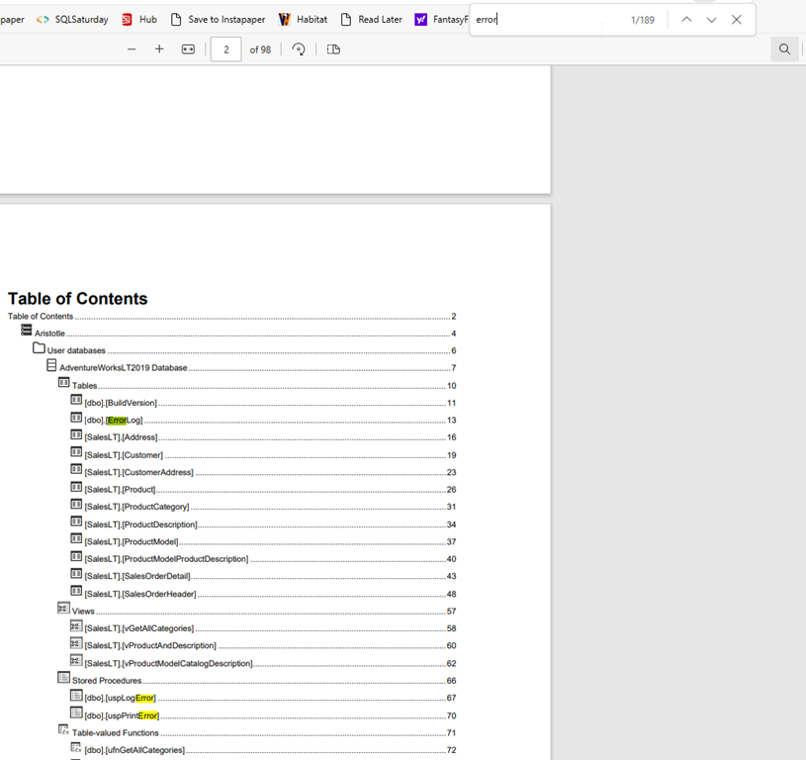
Task: Close the find bar
Action: [737, 20]
